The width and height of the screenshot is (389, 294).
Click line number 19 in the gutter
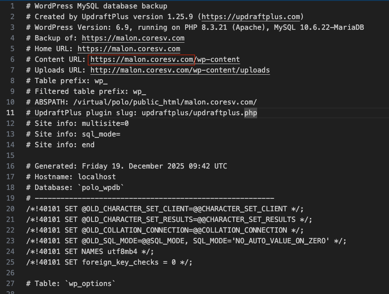11,198
